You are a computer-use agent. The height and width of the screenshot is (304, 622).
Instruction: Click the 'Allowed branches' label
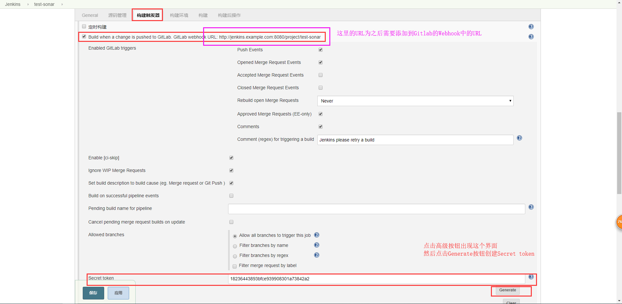point(106,235)
